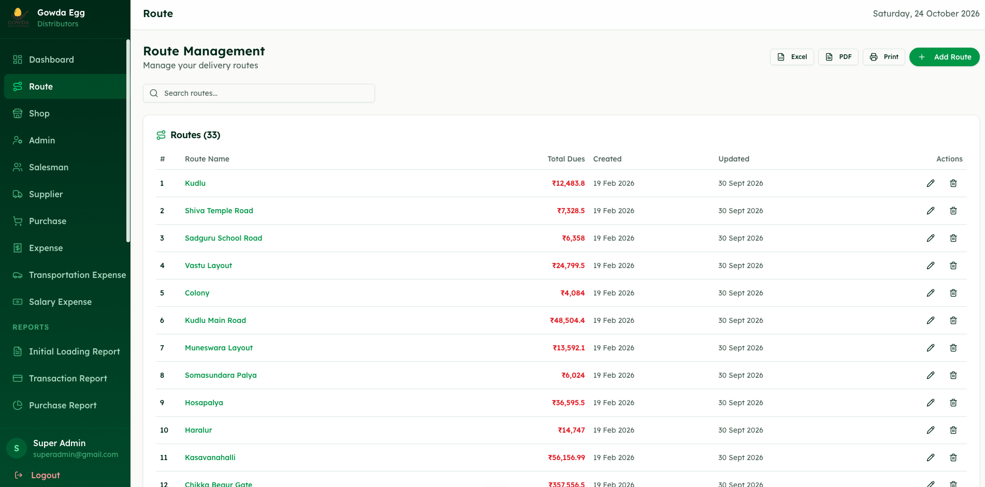Click the pencil icon for Shiva Temple Road
This screenshot has height=487, width=985.
[x=931, y=211]
